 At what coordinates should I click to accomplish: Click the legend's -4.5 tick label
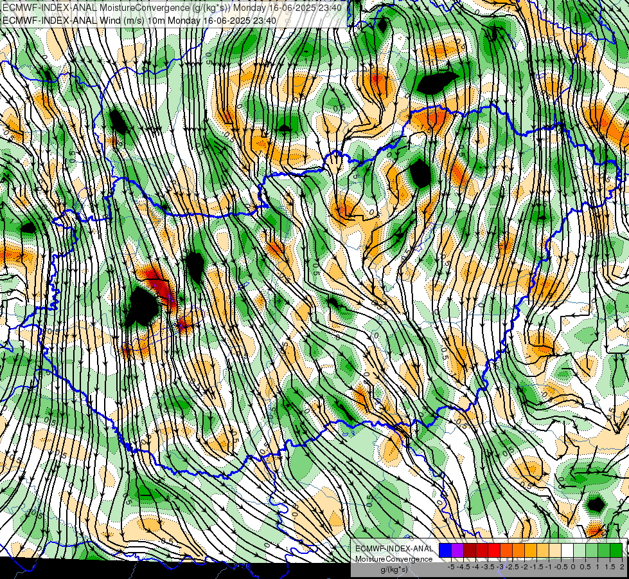(464, 567)
